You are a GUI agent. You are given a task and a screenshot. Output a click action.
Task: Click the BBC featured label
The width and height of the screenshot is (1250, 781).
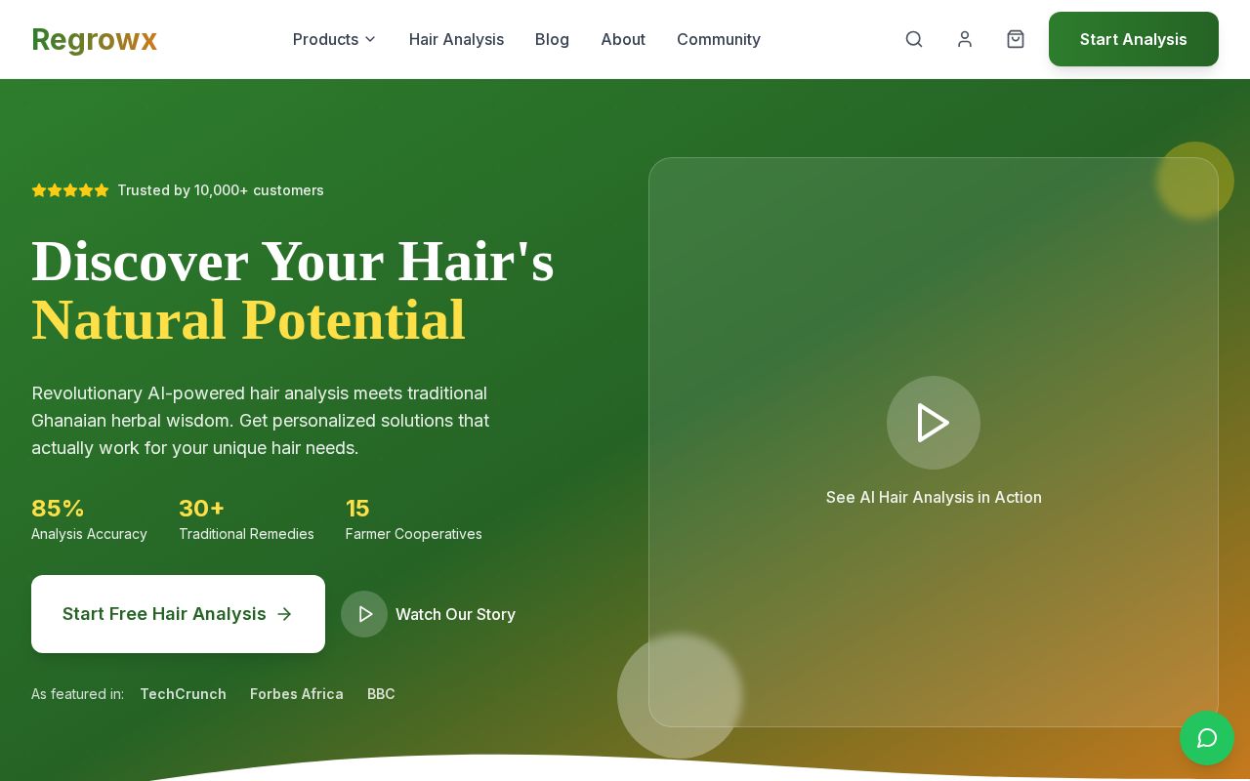point(381,694)
